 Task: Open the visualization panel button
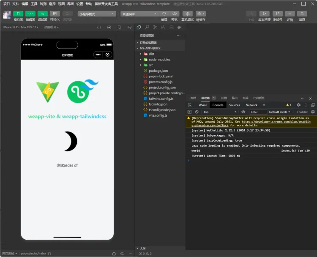point(55,14)
